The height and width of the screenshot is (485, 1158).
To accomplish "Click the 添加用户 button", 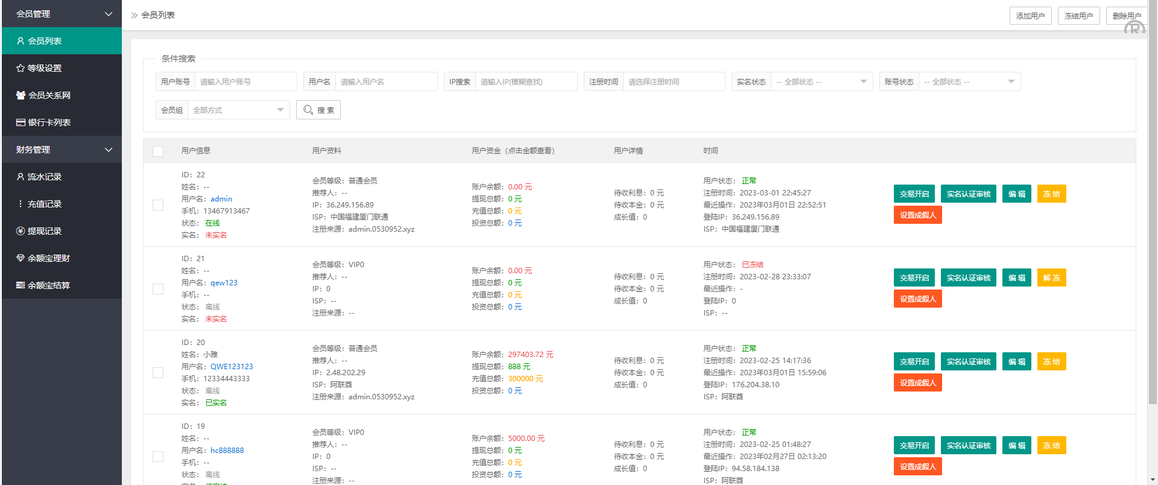I will click(1030, 16).
